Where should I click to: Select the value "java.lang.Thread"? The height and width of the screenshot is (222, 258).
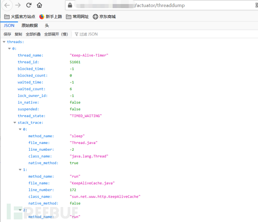[89, 156]
